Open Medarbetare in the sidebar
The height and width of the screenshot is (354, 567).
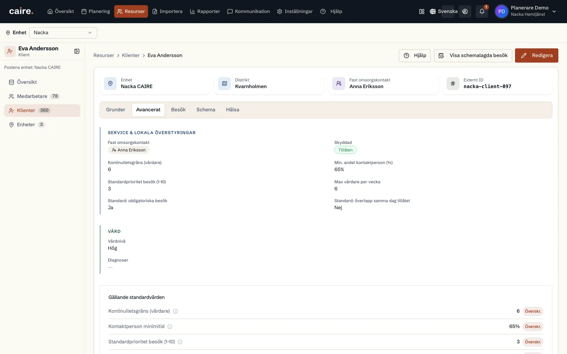pos(42,96)
